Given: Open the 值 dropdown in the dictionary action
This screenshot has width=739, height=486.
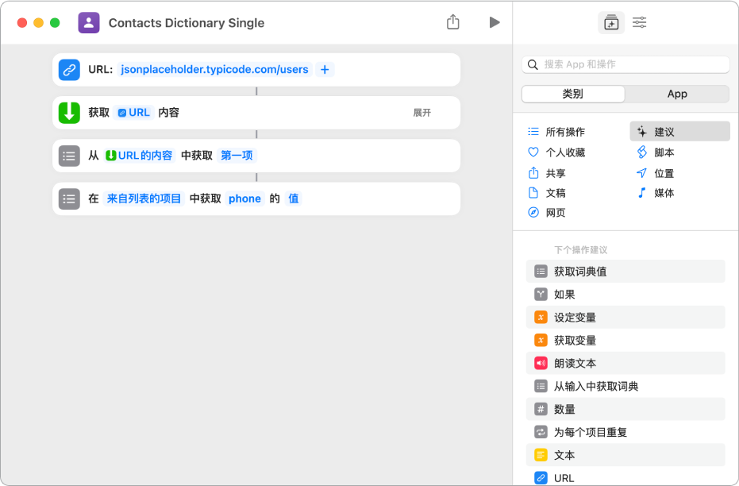Looking at the screenshot, I should coord(293,199).
